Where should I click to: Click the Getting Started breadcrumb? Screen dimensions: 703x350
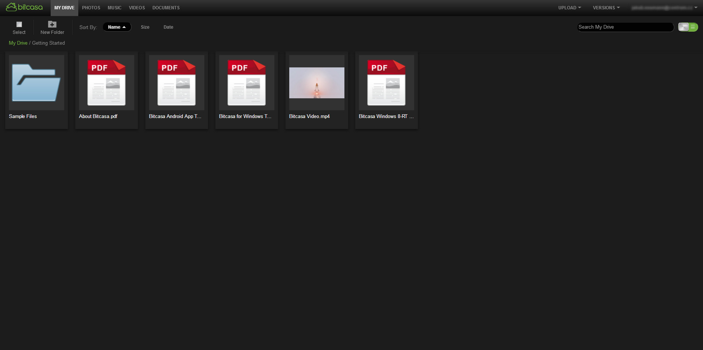pyautogui.click(x=48, y=43)
